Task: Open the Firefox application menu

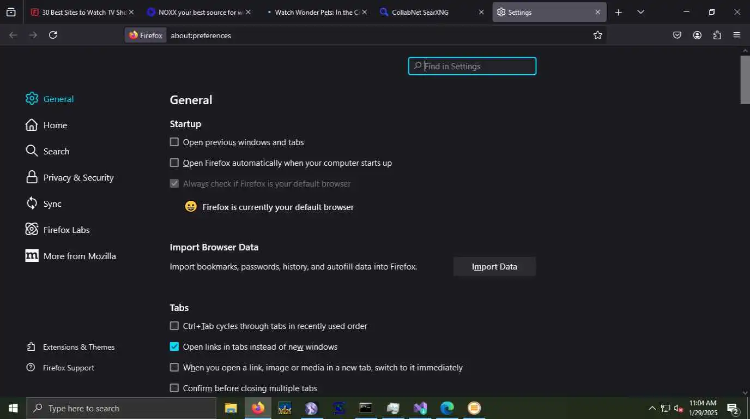Action: [737, 35]
